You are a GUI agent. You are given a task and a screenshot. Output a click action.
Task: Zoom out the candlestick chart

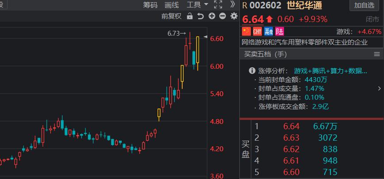point(223,16)
